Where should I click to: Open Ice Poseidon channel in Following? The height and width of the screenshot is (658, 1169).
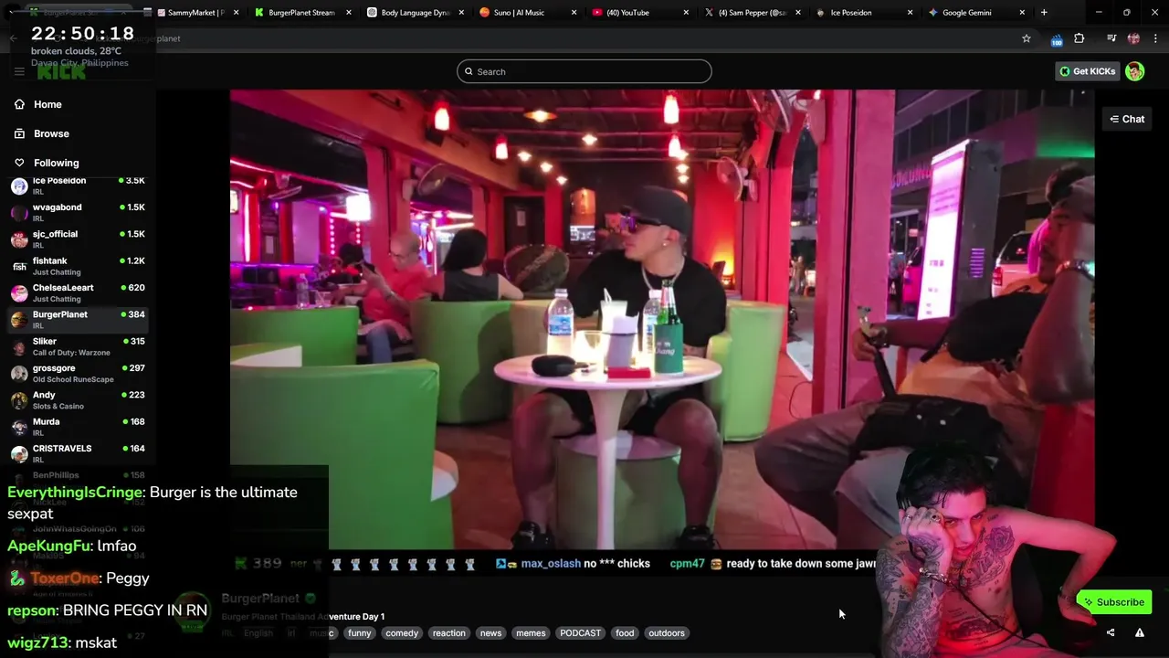(x=78, y=186)
